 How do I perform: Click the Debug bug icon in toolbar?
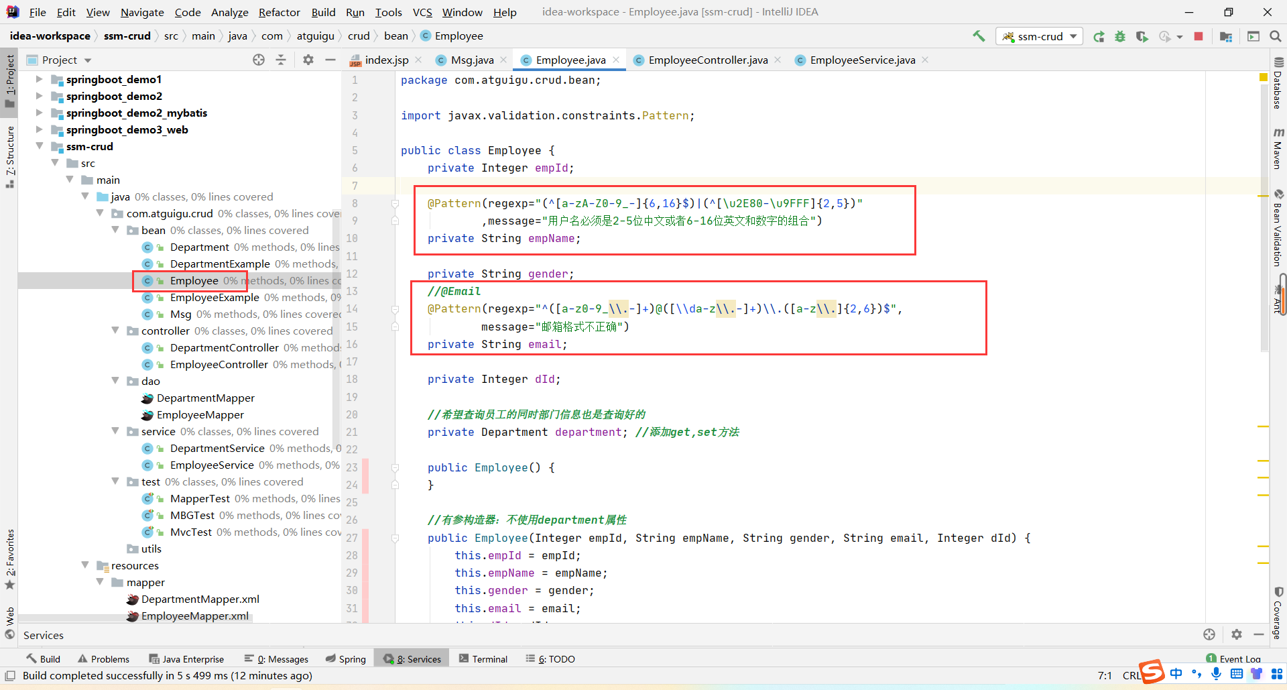click(1120, 36)
